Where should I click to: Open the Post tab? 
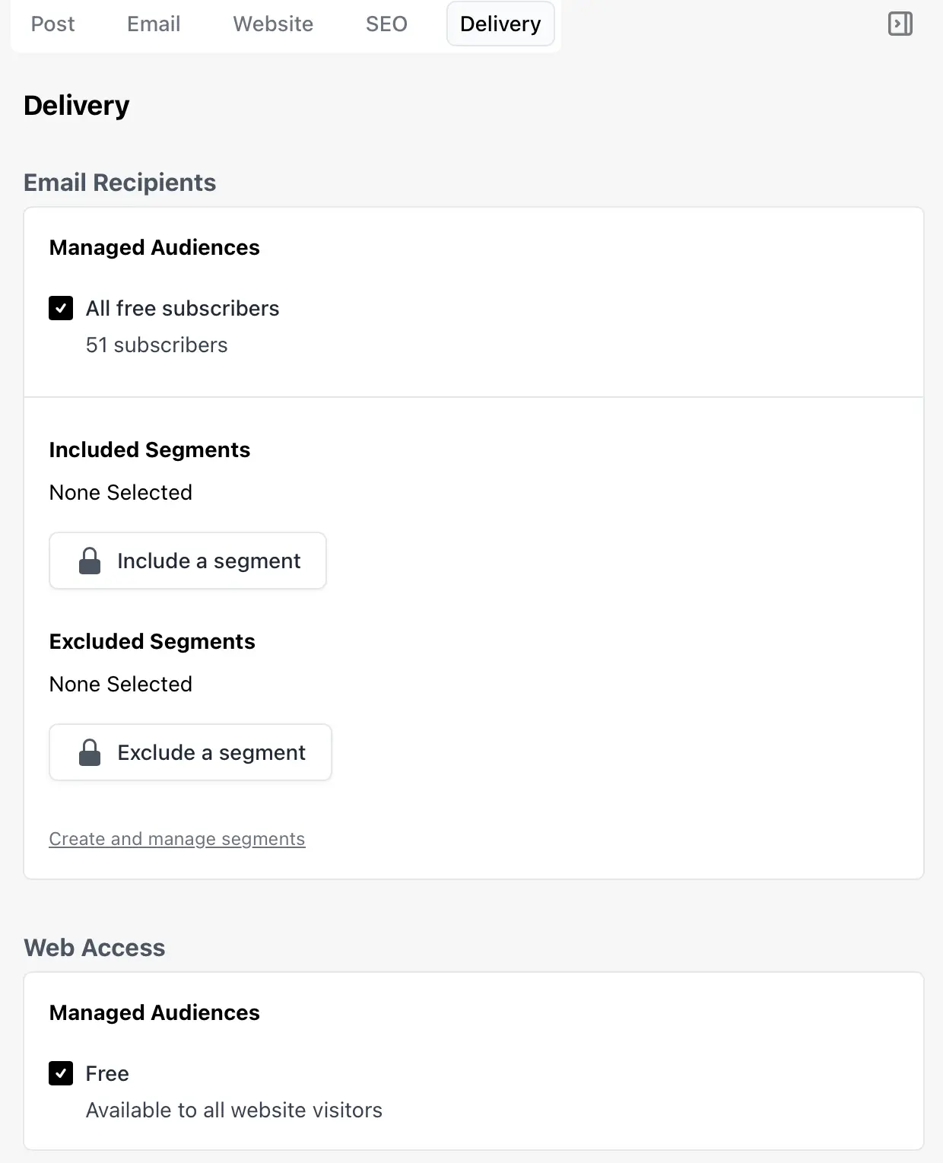(x=52, y=24)
